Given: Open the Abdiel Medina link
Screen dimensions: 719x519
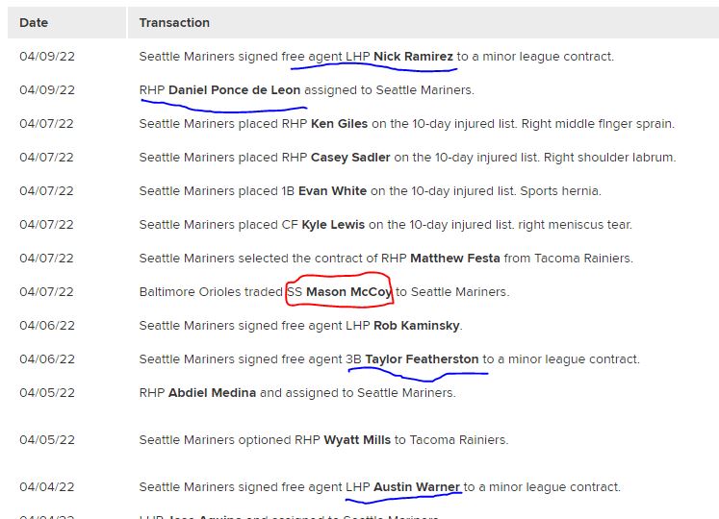Looking at the screenshot, I should tap(212, 393).
